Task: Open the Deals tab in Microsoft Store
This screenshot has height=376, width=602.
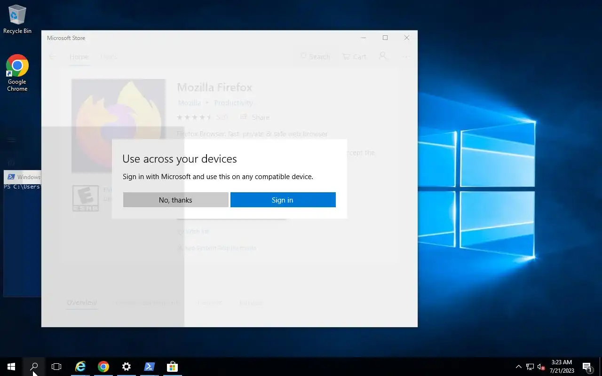Action: coord(108,56)
